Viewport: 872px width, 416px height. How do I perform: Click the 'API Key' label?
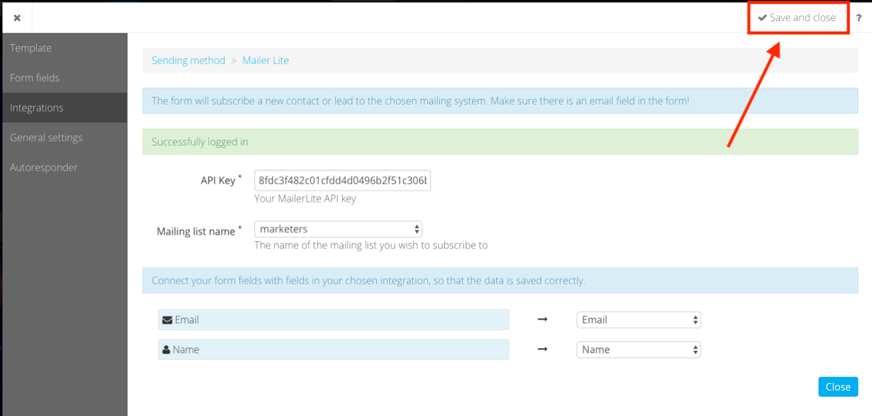(217, 181)
